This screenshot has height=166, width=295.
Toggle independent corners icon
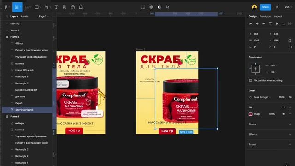(290, 47)
